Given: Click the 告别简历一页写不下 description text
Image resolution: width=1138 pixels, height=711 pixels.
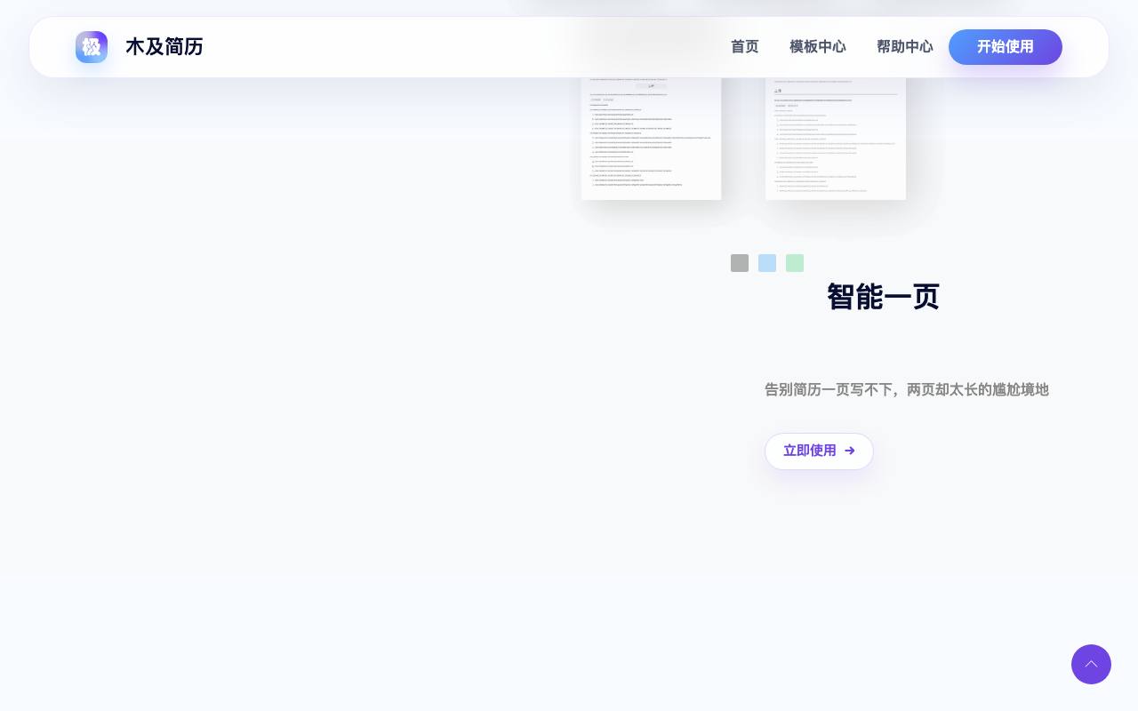Looking at the screenshot, I should click(x=907, y=389).
